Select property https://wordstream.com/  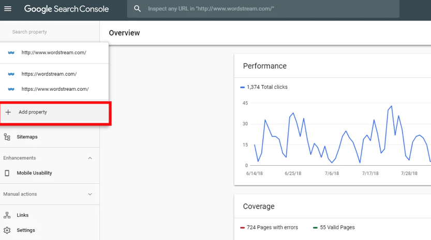point(54,74)
